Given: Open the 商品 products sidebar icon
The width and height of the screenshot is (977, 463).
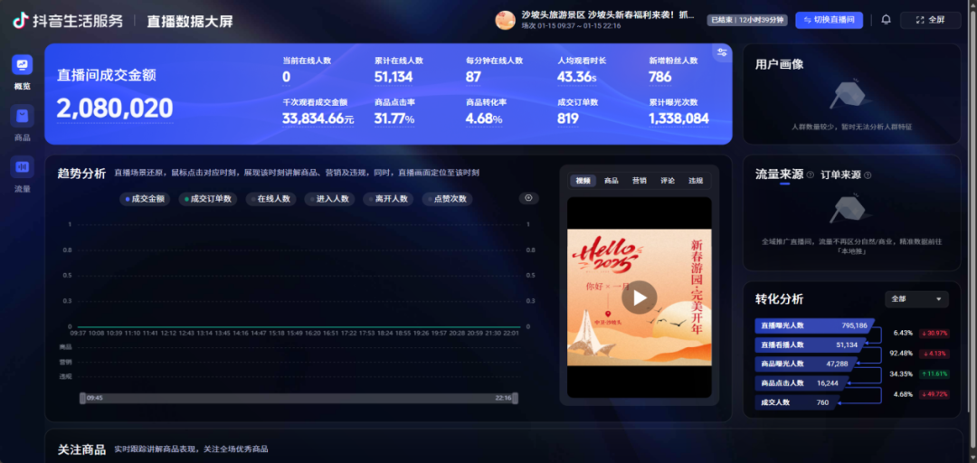Looking at the screenshot, I should (23, 117).
